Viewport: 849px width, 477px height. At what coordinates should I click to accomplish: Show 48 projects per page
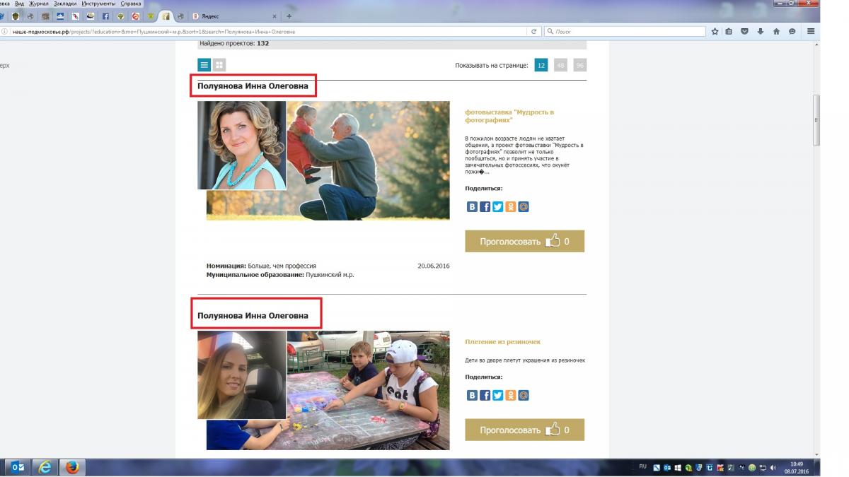click(560, 66)
